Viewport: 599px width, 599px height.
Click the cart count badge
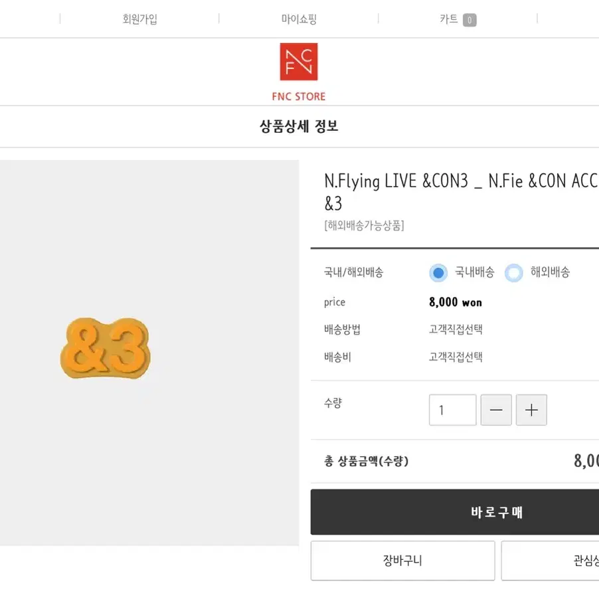click(x=470, y=20)
